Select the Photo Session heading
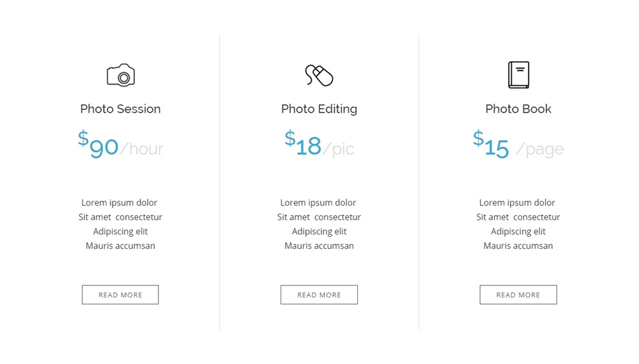Viewport: 639px width, 364px height. click(x=120, y=109)
